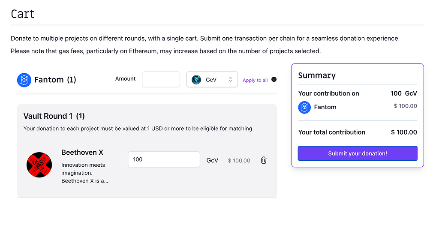Click Apply to all link
Image resolution: width=439 pixels, height=243 pixels.
pos(255,80)
